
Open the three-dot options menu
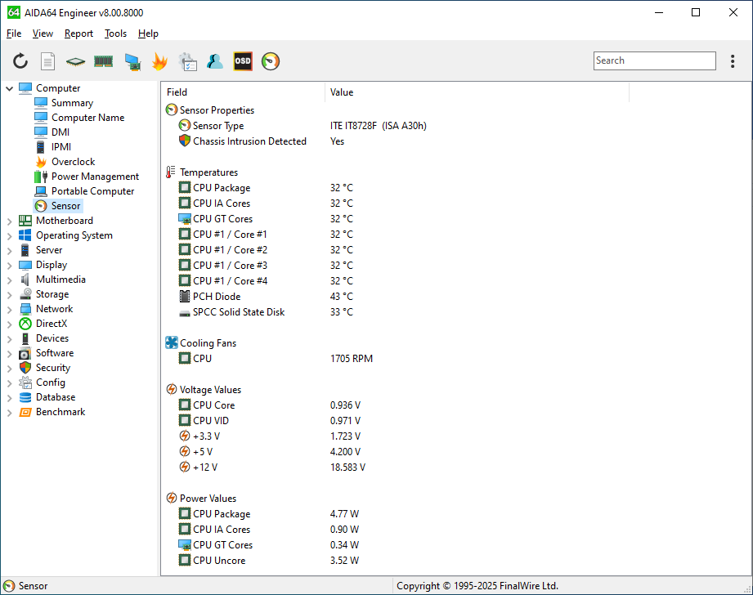pyautogui.click(x=733, y=61)
